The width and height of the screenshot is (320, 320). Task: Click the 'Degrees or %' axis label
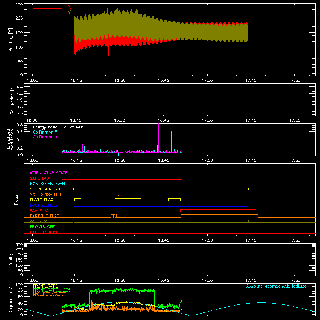11,300
